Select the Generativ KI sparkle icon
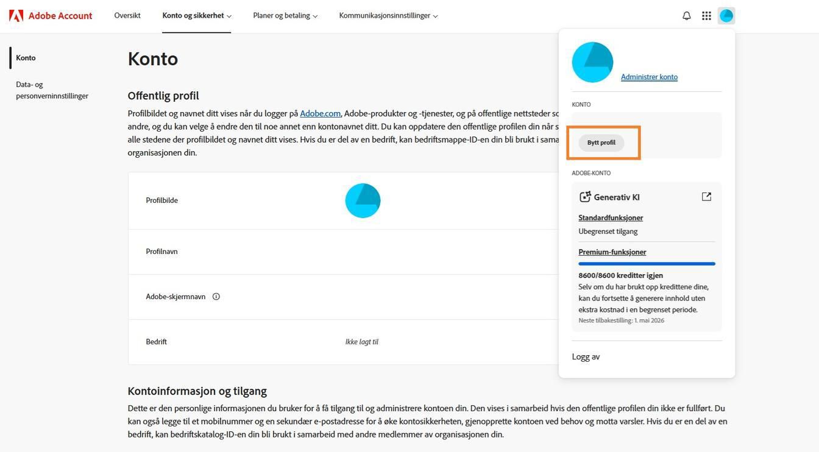819x452 pixels. 585,196
